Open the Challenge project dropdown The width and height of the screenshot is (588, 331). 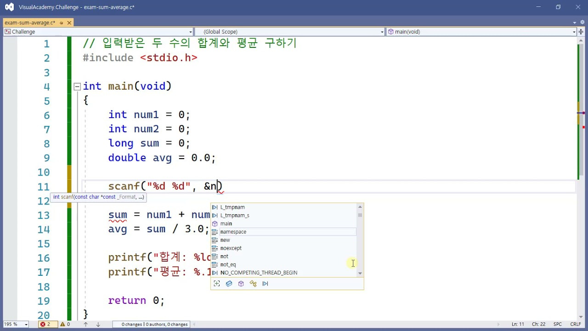[x=98, y=32]
